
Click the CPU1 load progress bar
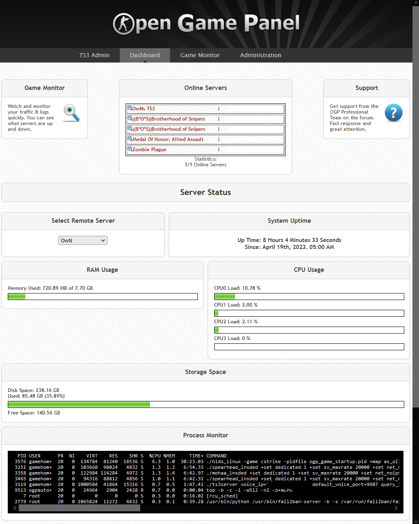point(309,313)
